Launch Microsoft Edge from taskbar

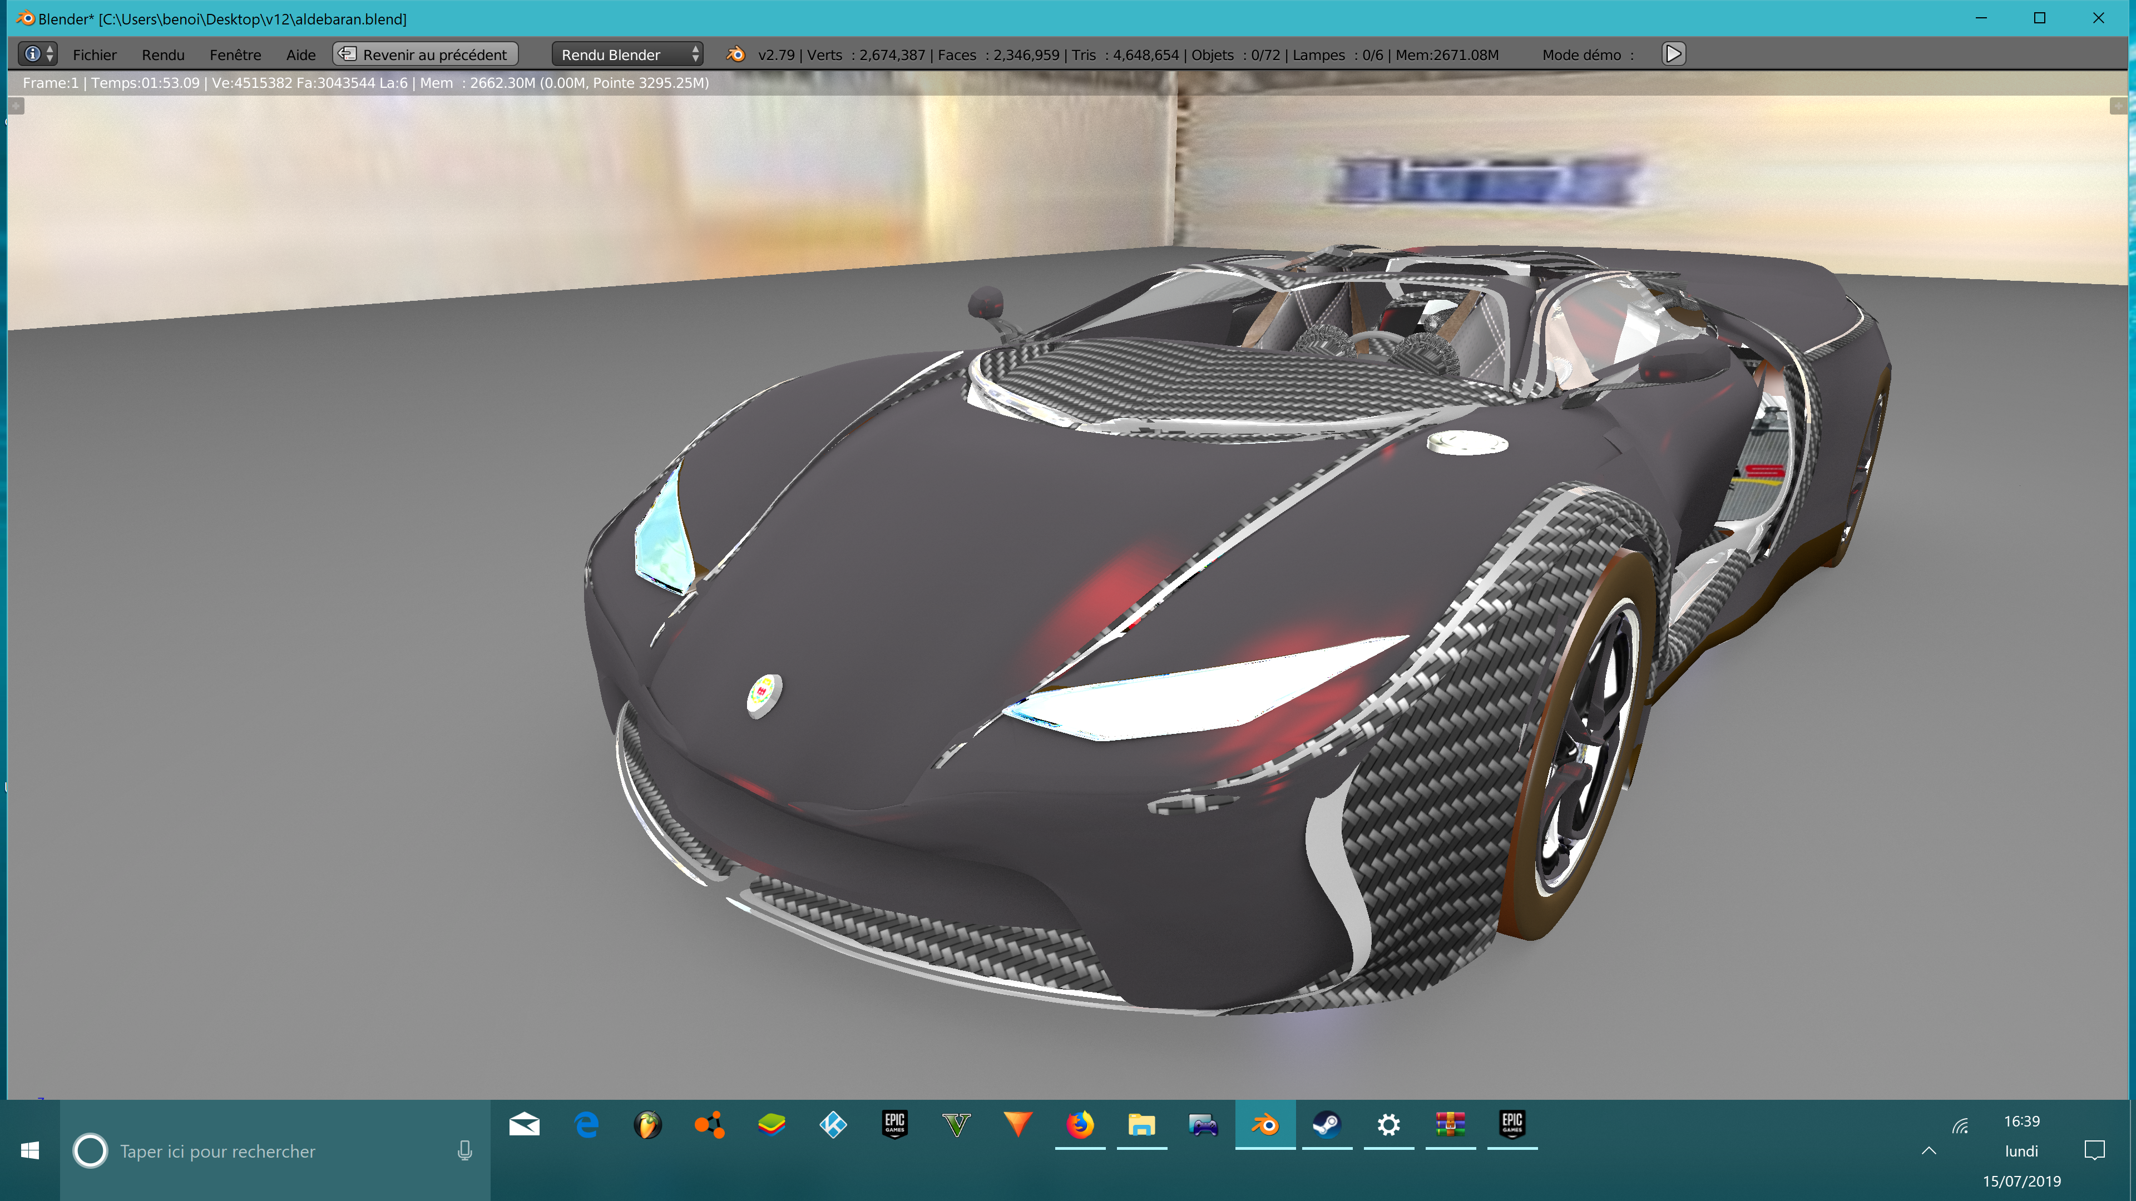pos(586,1125)
